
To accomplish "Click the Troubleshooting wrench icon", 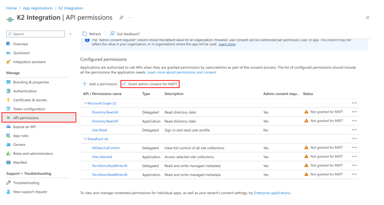I will click(9, 183).
